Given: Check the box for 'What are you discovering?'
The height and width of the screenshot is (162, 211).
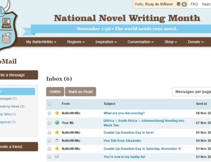Looking at the screenshot, I should (50, 113).
